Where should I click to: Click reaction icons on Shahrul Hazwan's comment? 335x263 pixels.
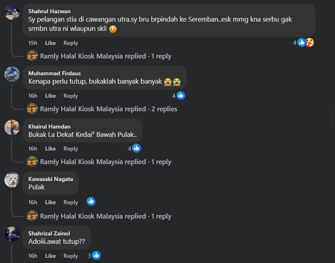[x=305, y=42]
